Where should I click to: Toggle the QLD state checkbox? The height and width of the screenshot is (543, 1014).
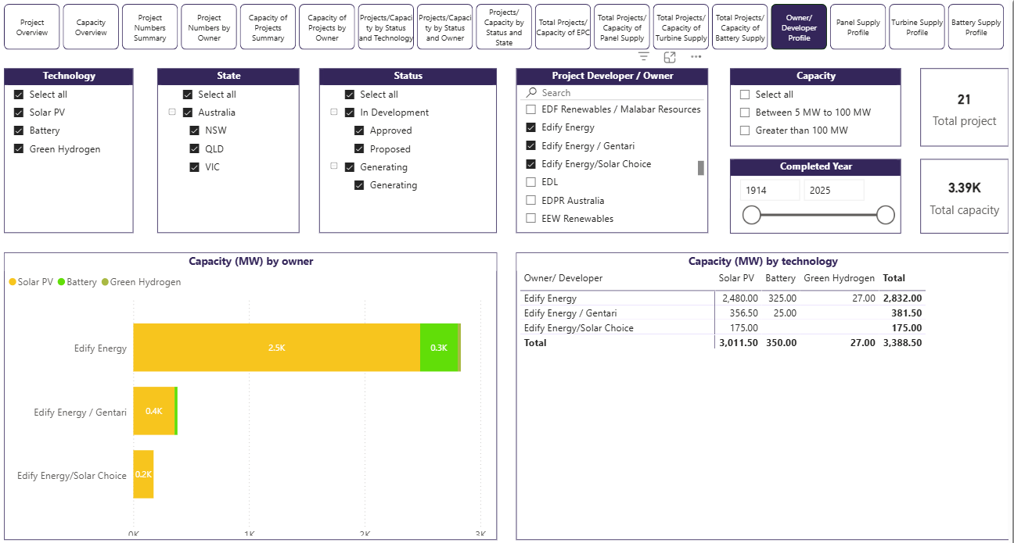[x=195, y=149]
